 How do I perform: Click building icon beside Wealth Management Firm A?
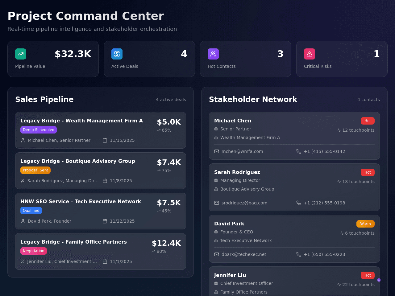[216, 138]
